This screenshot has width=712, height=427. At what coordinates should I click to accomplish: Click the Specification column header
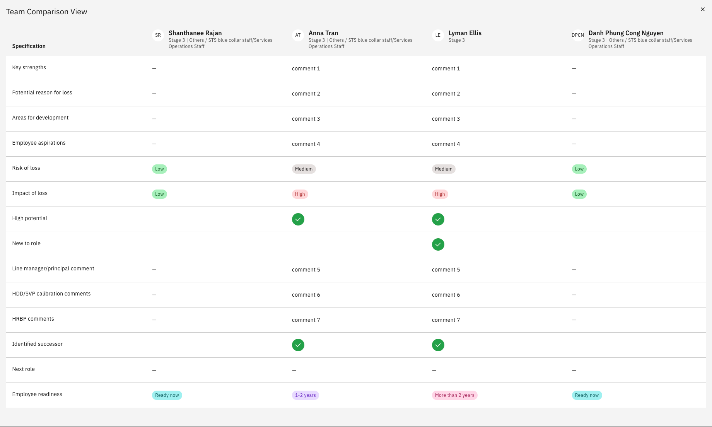29,46
